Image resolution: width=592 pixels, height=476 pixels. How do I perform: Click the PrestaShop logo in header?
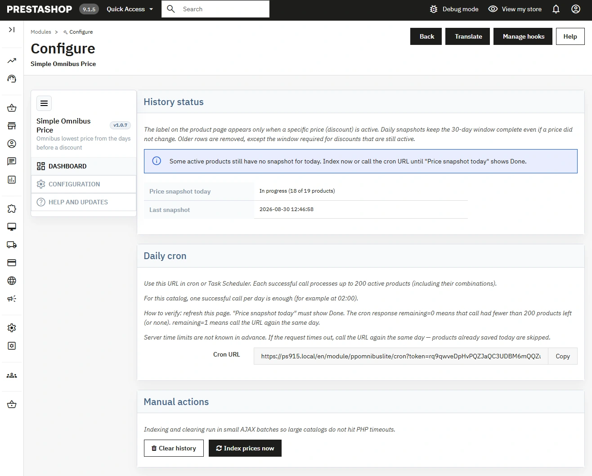pos(40,9)
